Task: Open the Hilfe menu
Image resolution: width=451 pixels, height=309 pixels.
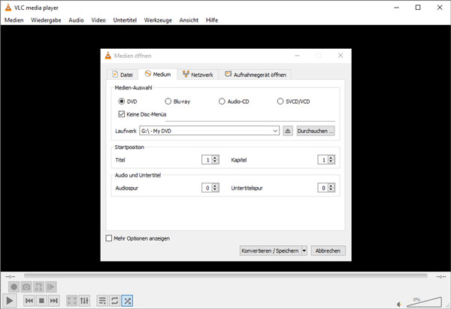Action: tap(212, 20)
